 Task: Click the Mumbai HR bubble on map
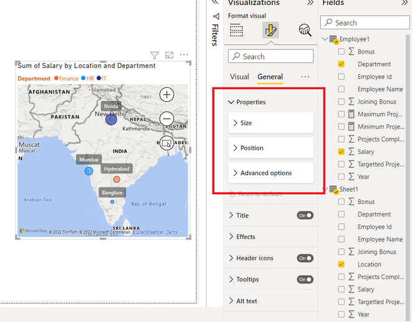pos(89,171)
